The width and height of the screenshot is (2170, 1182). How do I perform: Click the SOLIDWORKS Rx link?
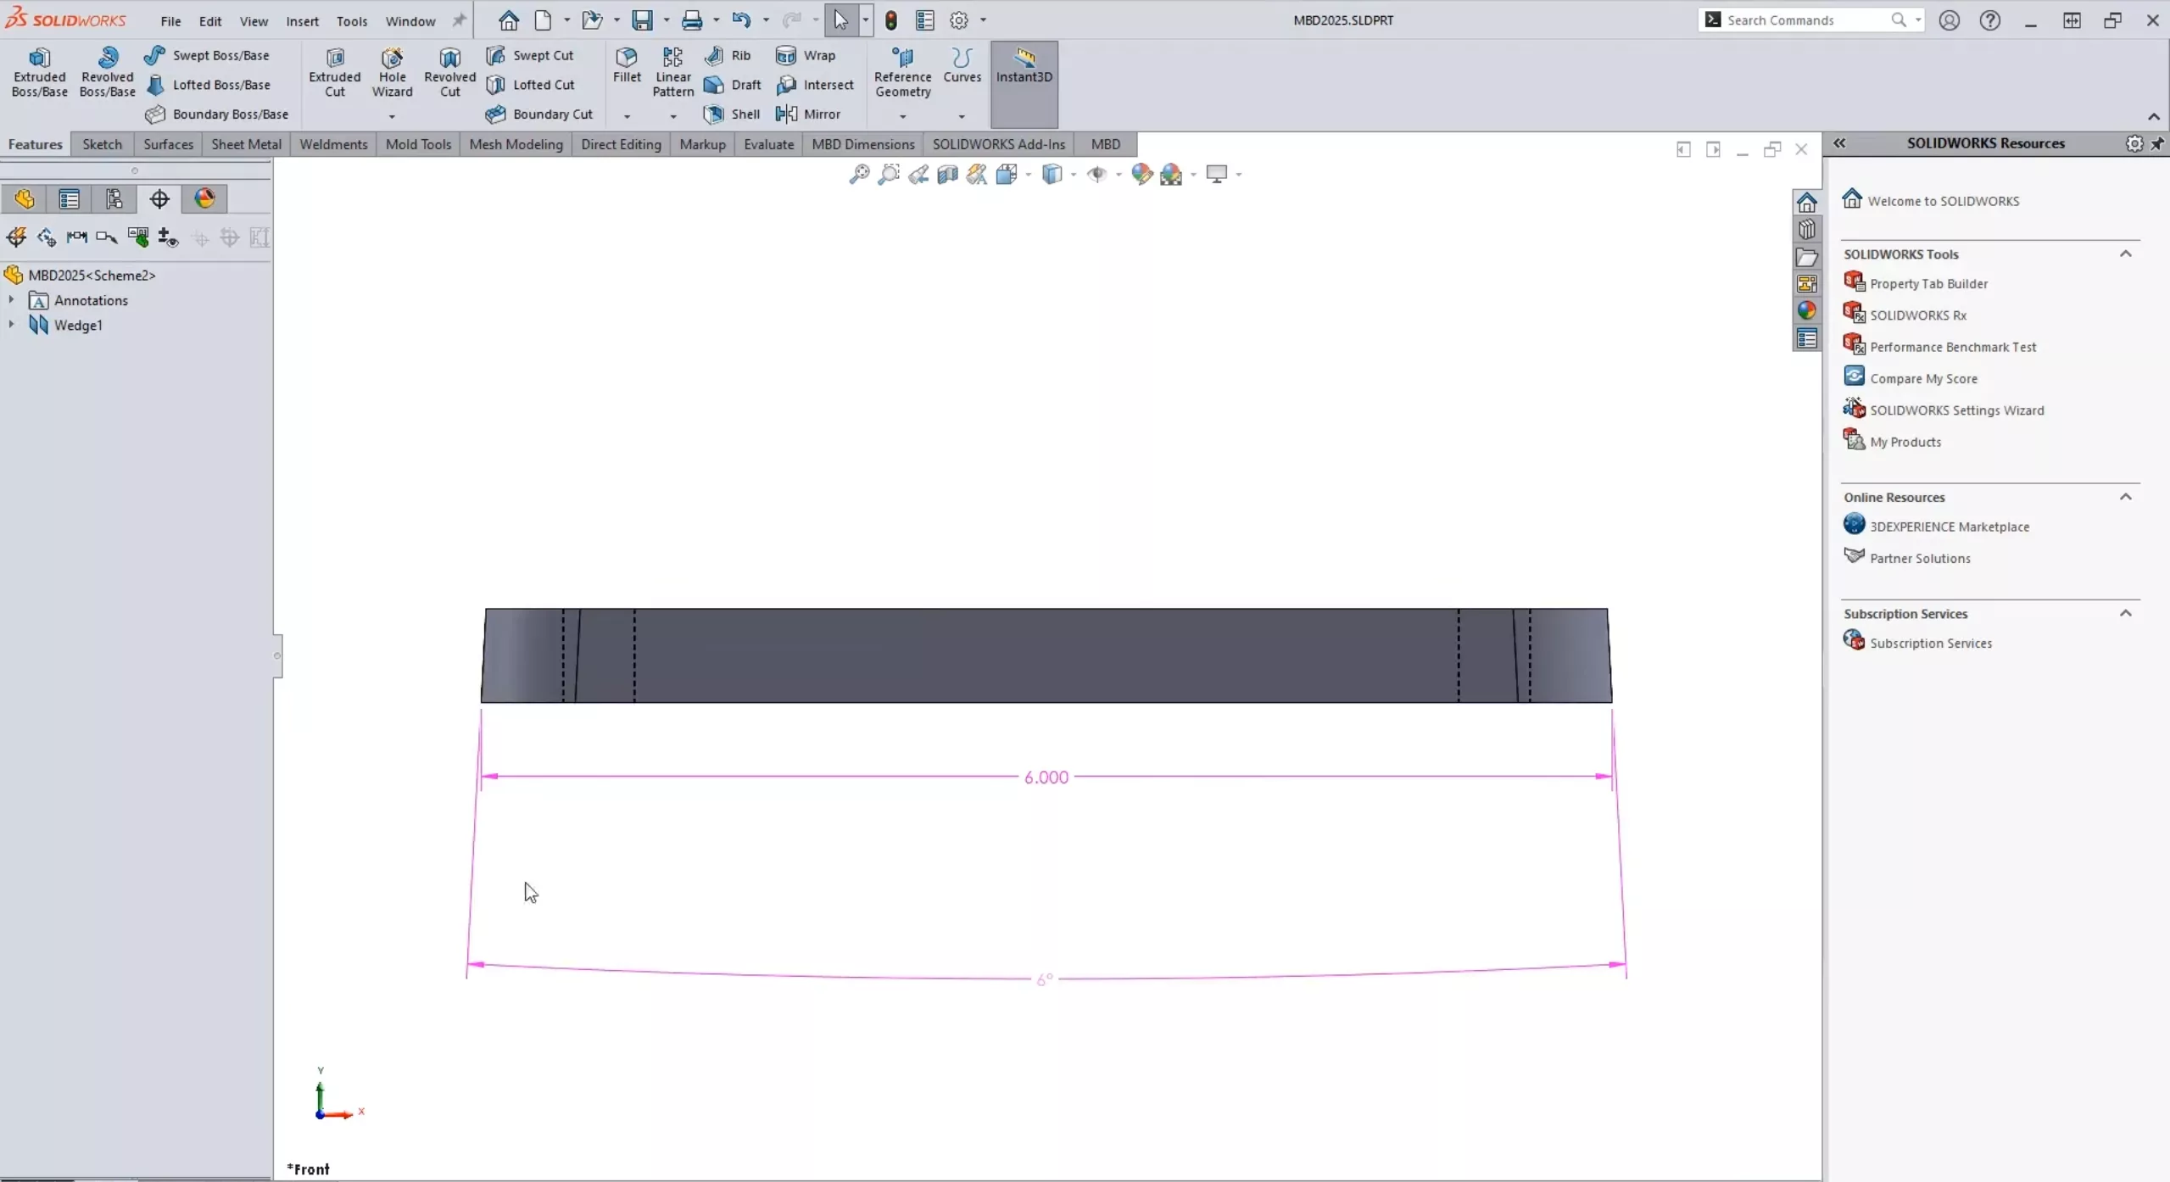coord(1916,315)
